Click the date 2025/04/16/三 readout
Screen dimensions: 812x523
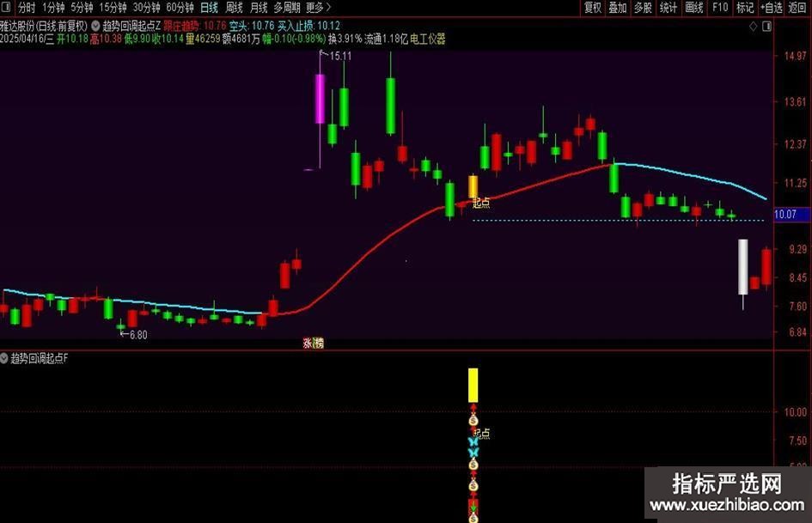27,40
